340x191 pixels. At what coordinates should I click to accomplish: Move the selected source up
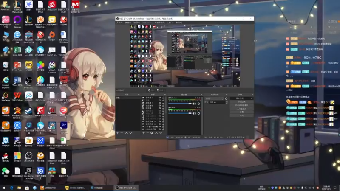point(156,133)
